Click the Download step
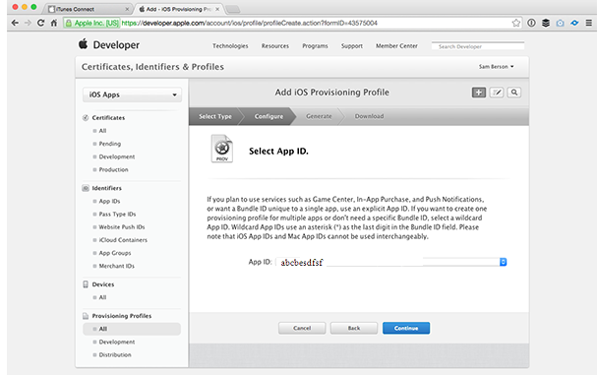The image size is (598, 375). 369,116
